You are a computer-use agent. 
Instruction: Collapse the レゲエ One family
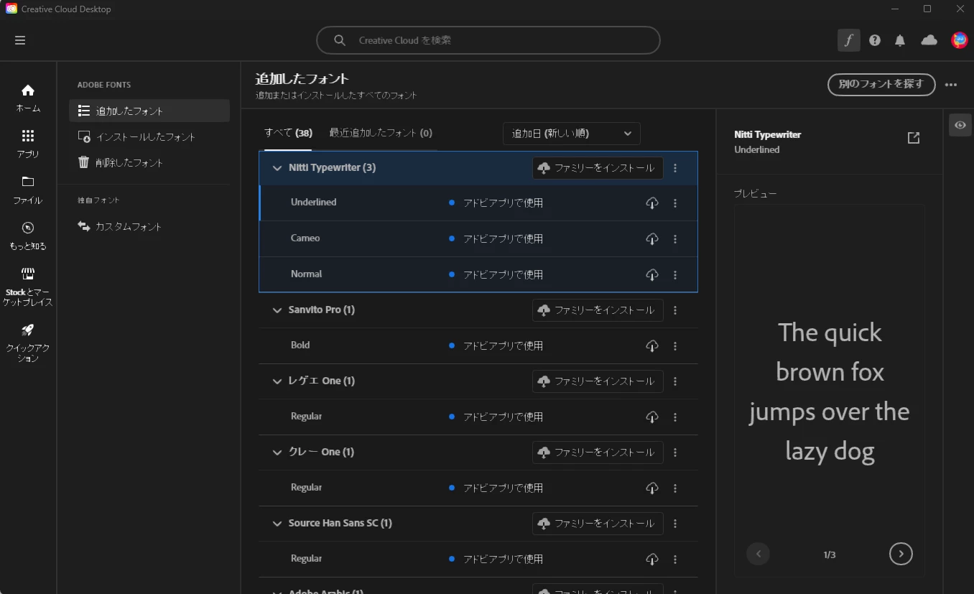277,381
